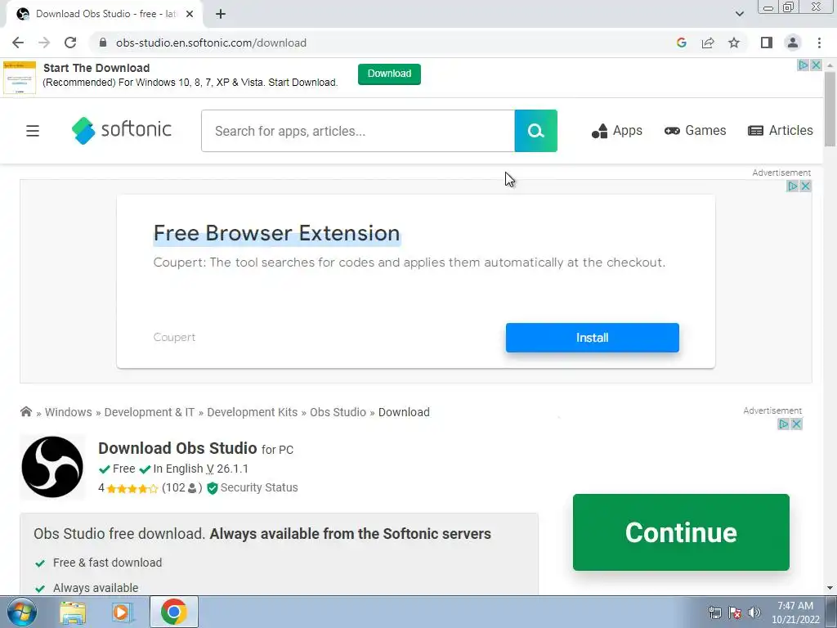The height and width of the screenshot is (628, 837).
Task: Close the right sidebar advertisement
Action: coord(796,424)
